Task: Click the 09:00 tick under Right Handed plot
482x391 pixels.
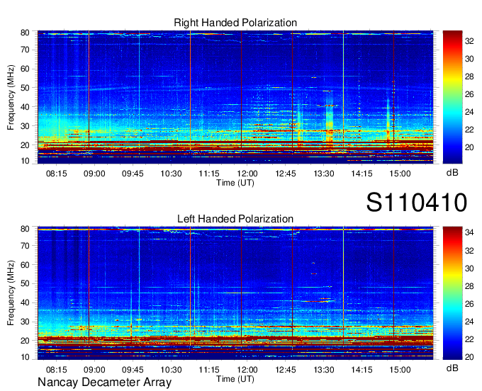Action: pos(94,174)
